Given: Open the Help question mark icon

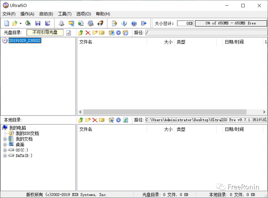Looking at the screenshot, I should point(134,23).
